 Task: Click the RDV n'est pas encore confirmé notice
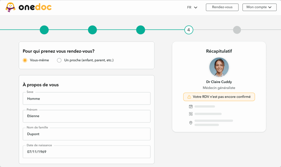pyautogui.click(x=219, y=97)
